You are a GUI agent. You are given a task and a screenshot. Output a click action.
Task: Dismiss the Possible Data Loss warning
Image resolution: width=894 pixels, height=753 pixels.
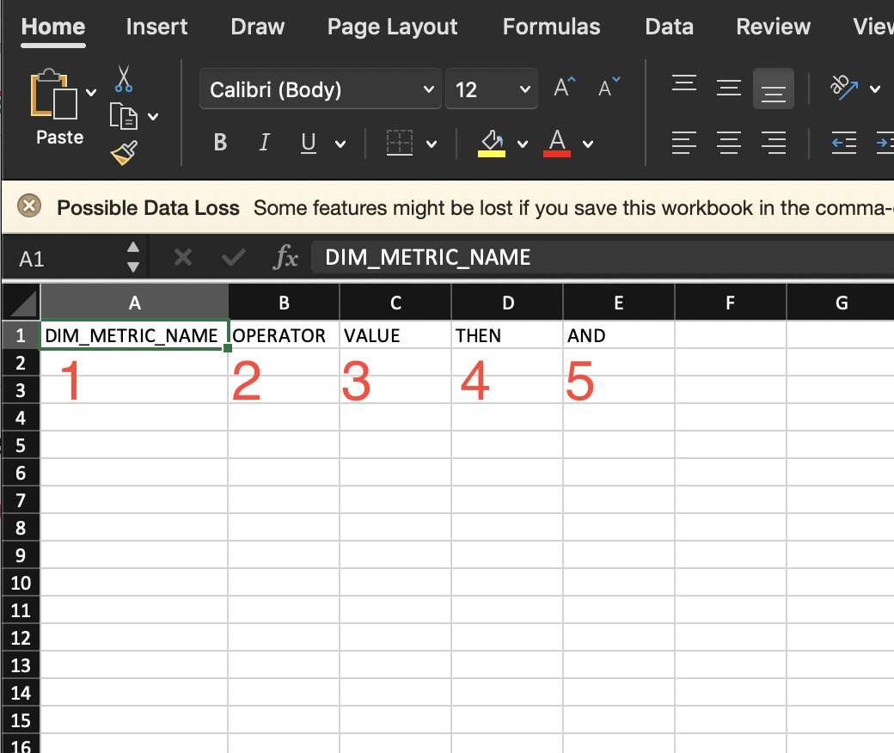[30, 206]
